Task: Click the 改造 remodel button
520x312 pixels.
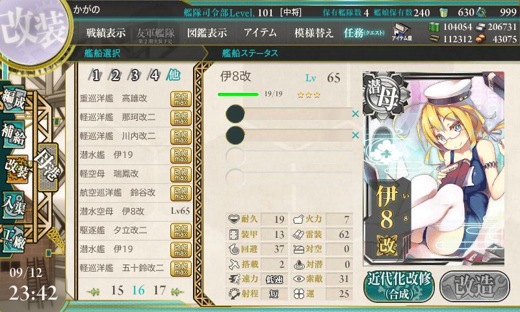Action: point(474,287)
